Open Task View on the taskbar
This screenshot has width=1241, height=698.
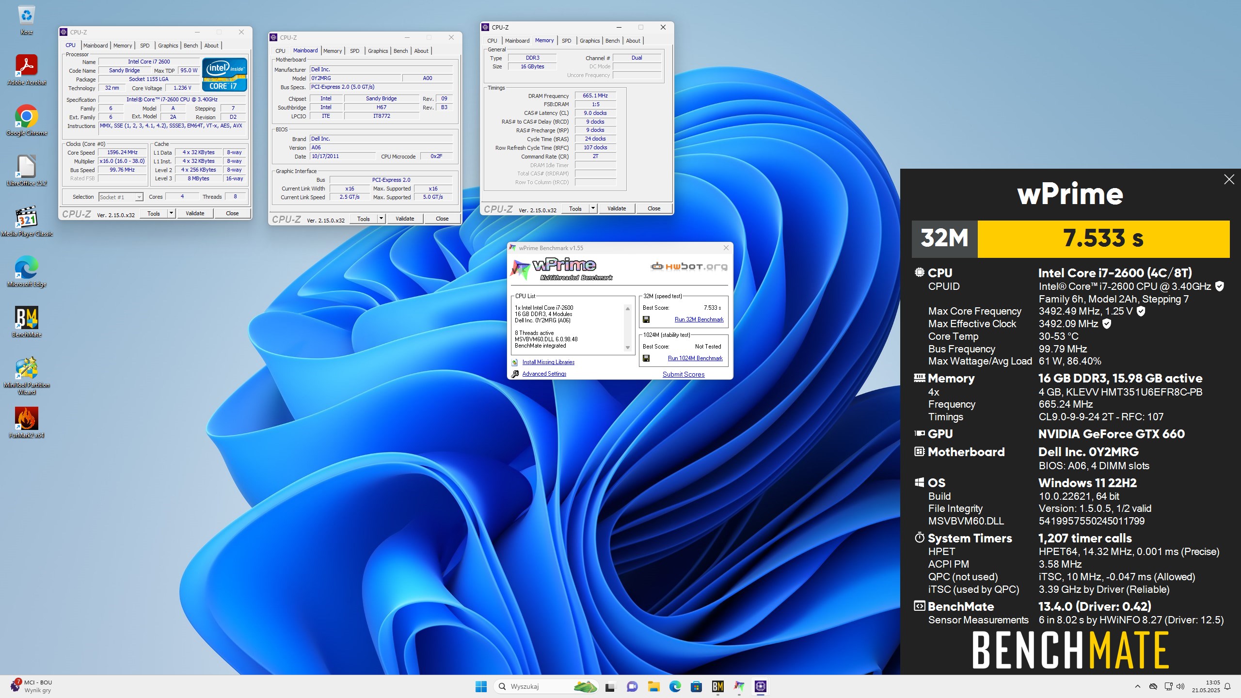610,686
